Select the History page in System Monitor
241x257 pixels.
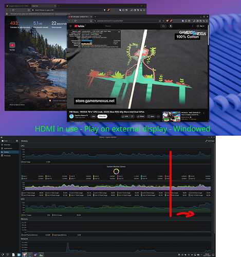point(9,152)
